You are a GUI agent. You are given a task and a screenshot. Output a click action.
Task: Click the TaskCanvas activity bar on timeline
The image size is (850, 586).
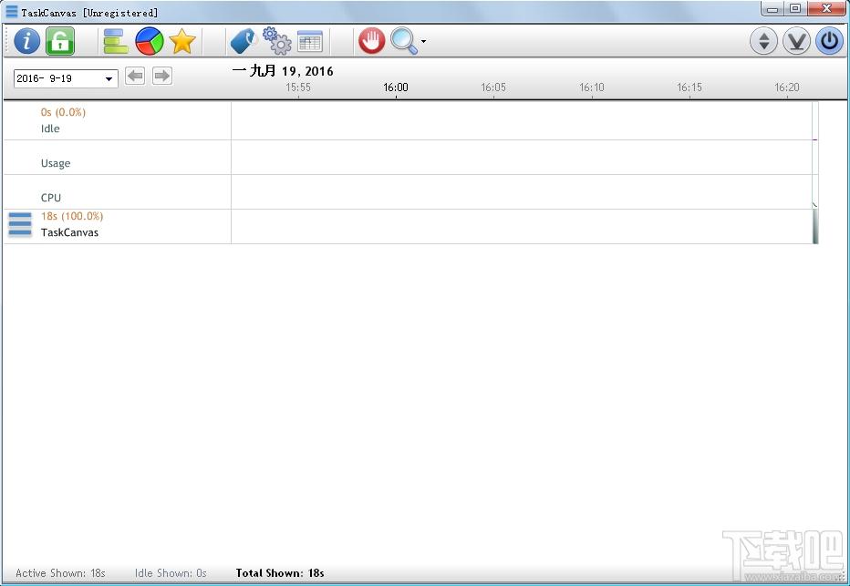click(814, 226)
